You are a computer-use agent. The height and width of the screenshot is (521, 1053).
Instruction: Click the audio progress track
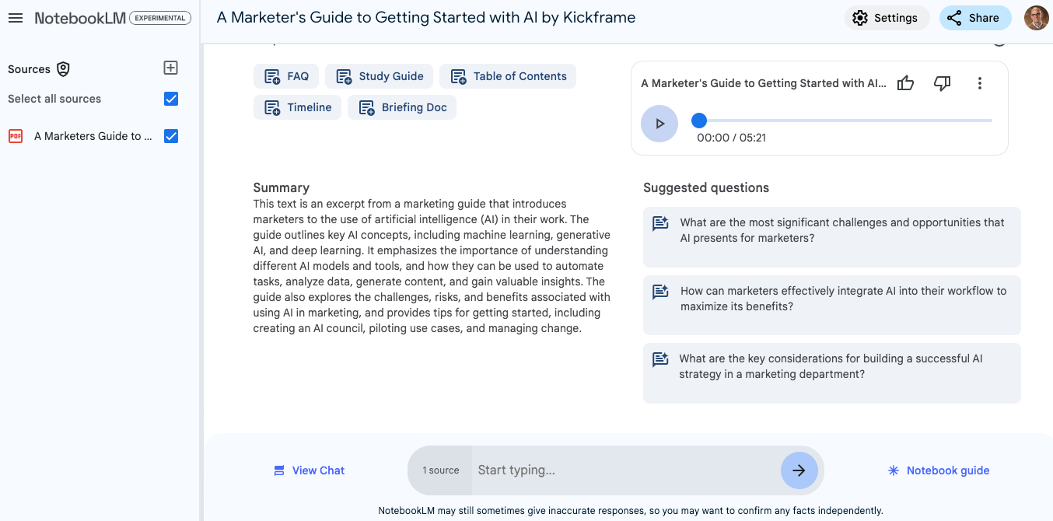pyautogui.click(x=845, y=121)
